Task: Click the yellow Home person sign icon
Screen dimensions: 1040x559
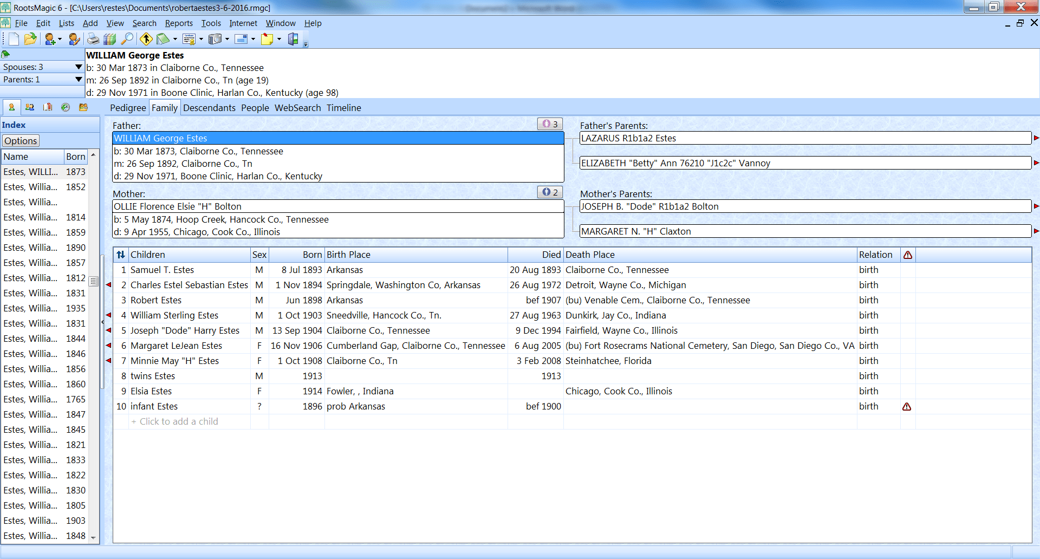Action: coord(146,39)
